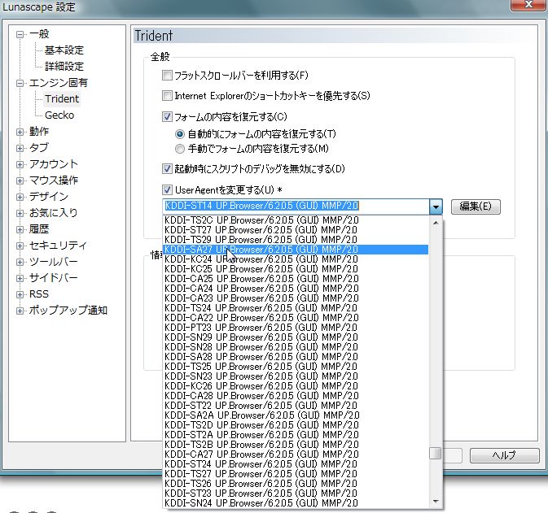This screenshot has height=513, width=548.
Task: Select automatic form restore radio button
Action: point(180,134)
